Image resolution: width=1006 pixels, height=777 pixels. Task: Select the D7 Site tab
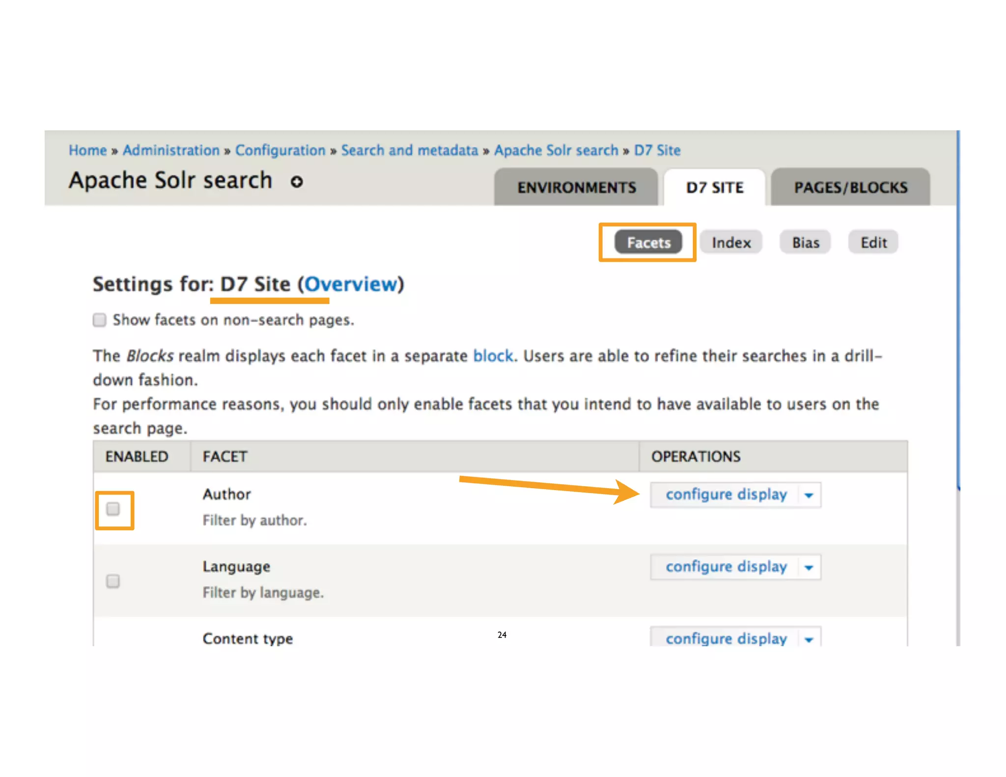(715, 188)
